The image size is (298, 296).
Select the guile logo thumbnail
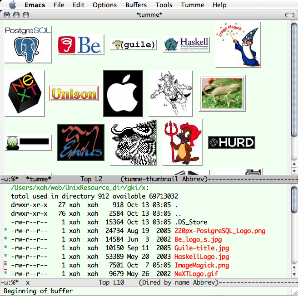point(134,45)
